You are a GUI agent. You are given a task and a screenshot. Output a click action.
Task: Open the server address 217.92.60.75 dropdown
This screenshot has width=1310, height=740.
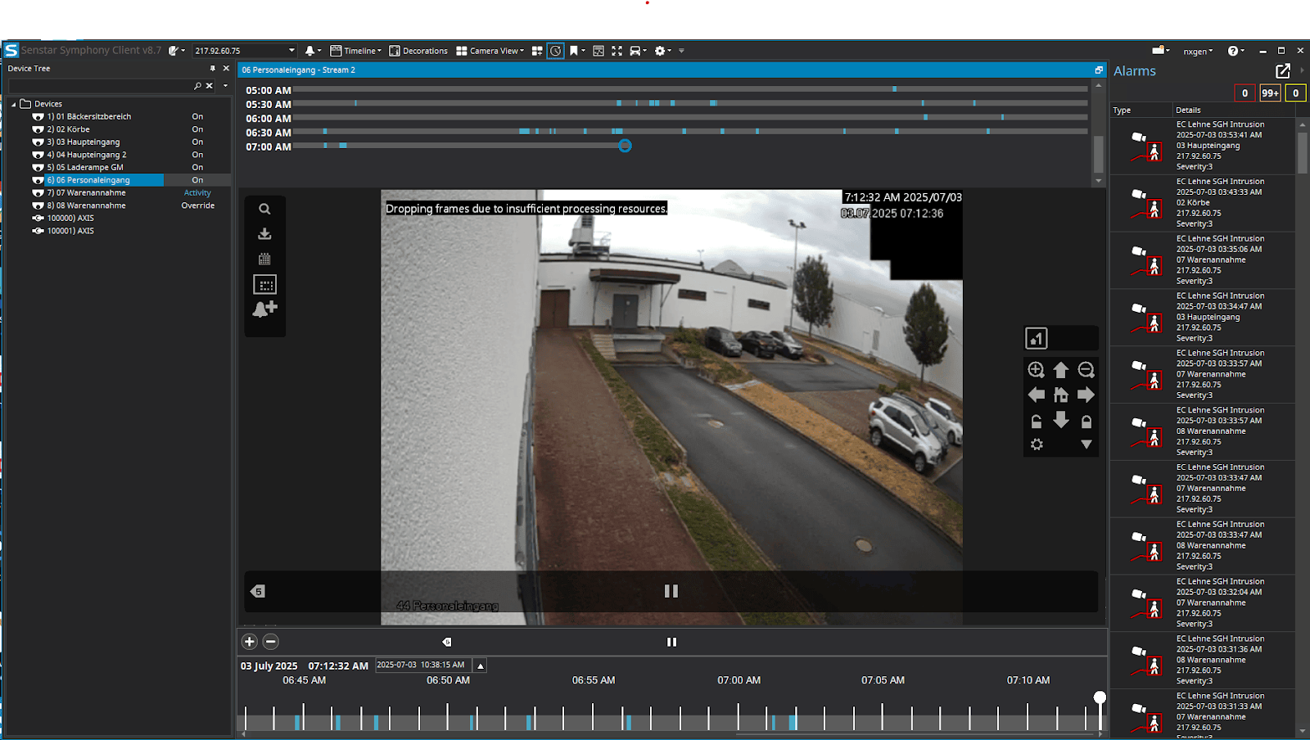pos(291,51)
